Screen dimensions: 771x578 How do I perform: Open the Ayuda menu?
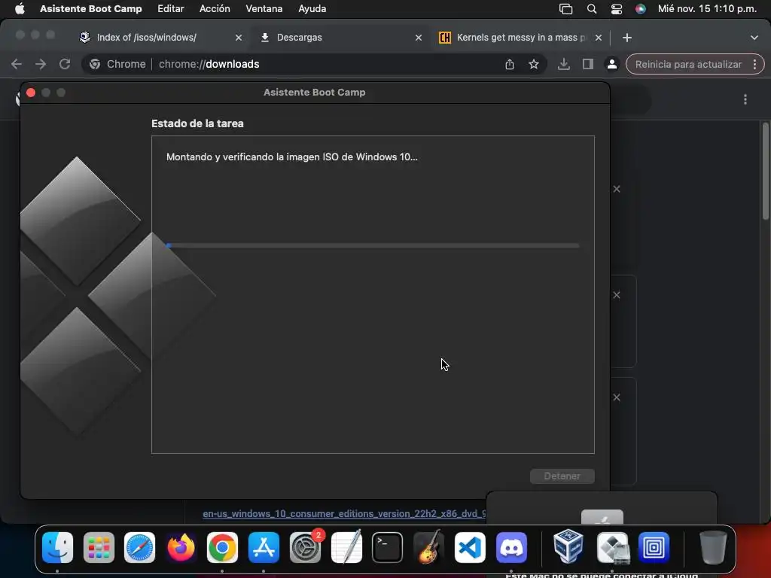312,9
